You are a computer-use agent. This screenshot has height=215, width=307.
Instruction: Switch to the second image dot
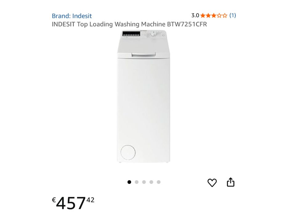pos(137,182)
